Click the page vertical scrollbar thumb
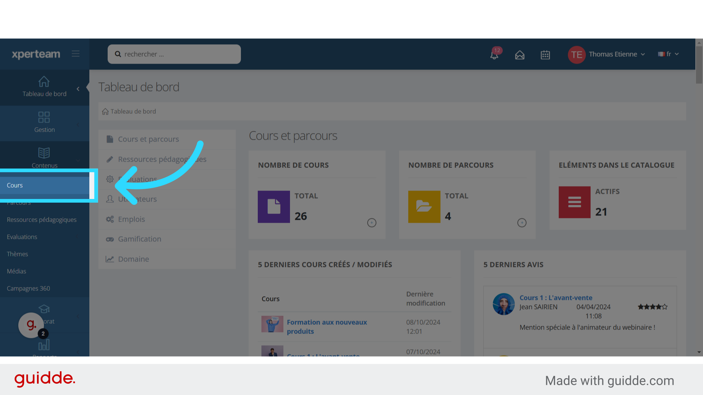Viewport: 703px width, 395px height. [x=699, y=64]
